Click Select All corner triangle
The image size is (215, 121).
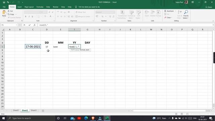(x=3, y=30)
